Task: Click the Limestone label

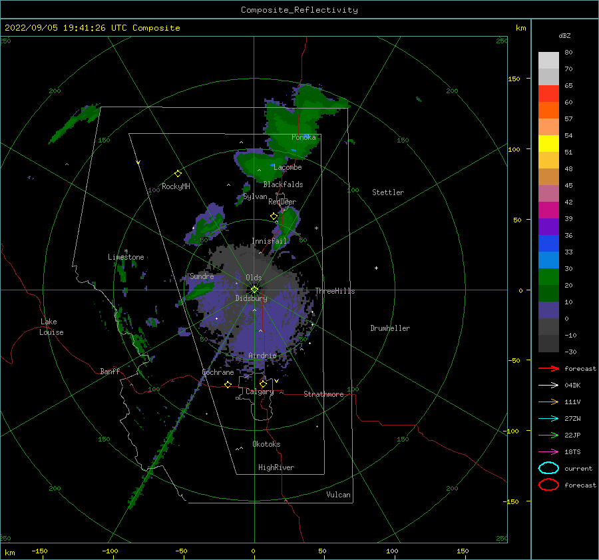Action: pyautogui.click(x=126, y=257)
